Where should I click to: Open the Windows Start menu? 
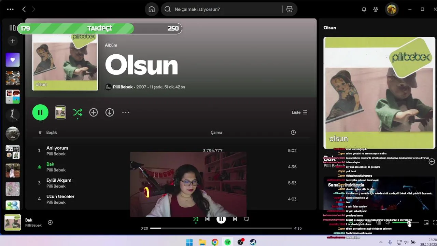coord(189,242)
